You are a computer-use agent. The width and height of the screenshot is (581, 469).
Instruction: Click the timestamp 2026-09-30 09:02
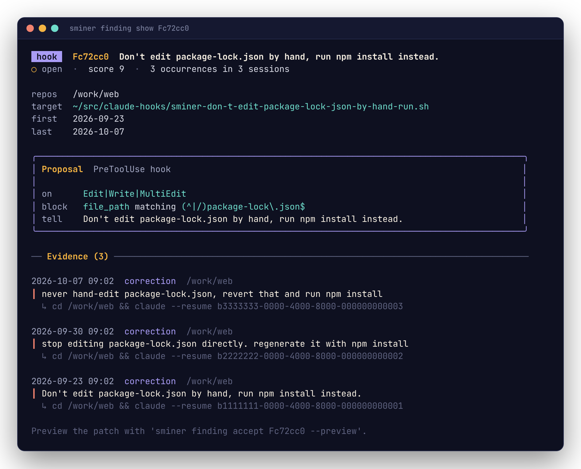point(73,332)
